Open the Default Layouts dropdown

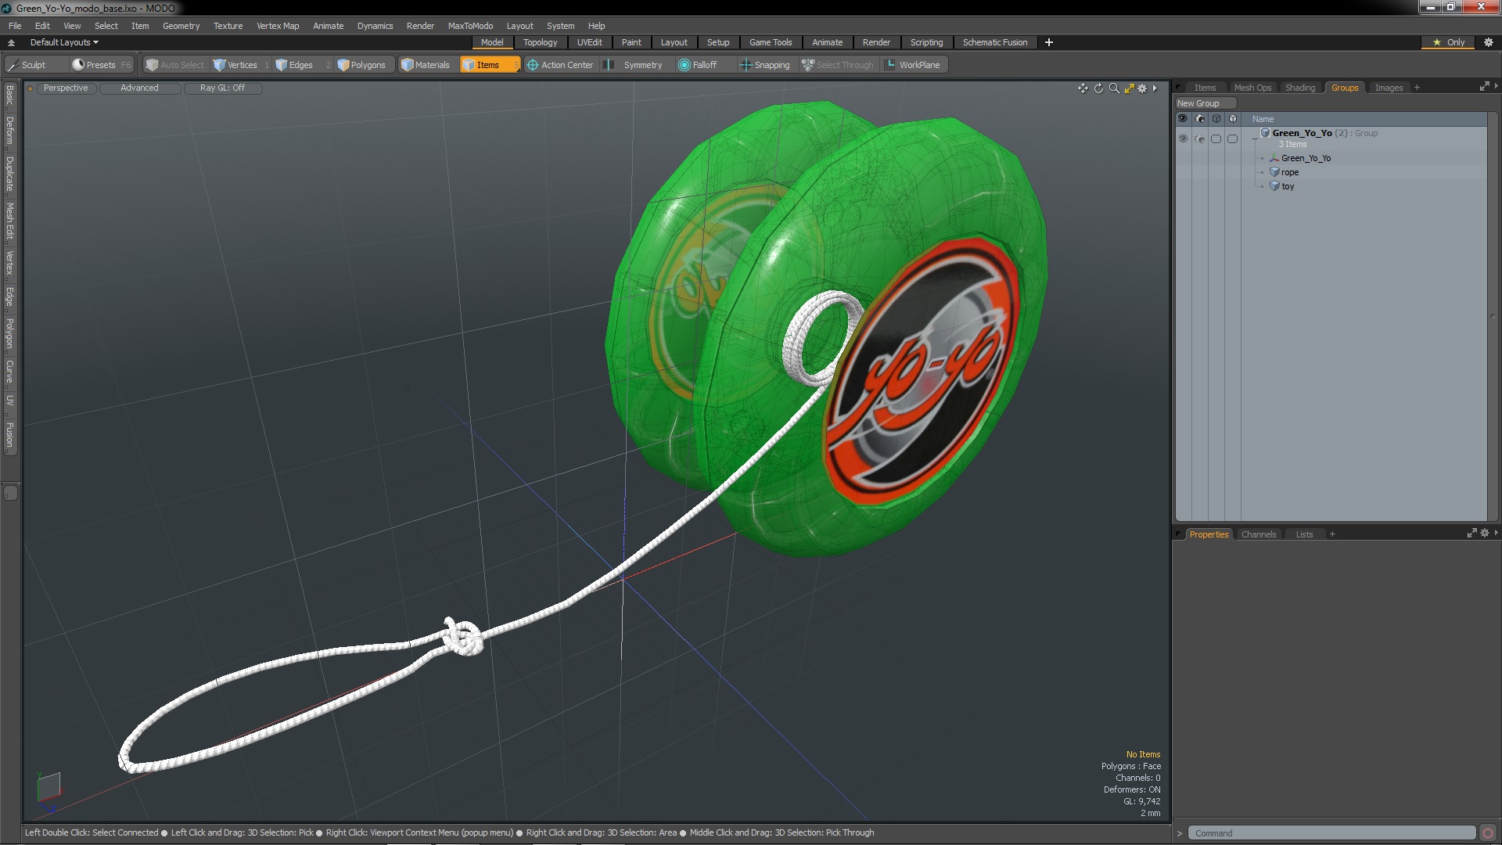[x=64, y=42]
